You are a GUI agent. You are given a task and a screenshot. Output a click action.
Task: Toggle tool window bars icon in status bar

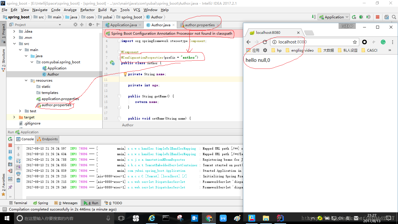5,209
